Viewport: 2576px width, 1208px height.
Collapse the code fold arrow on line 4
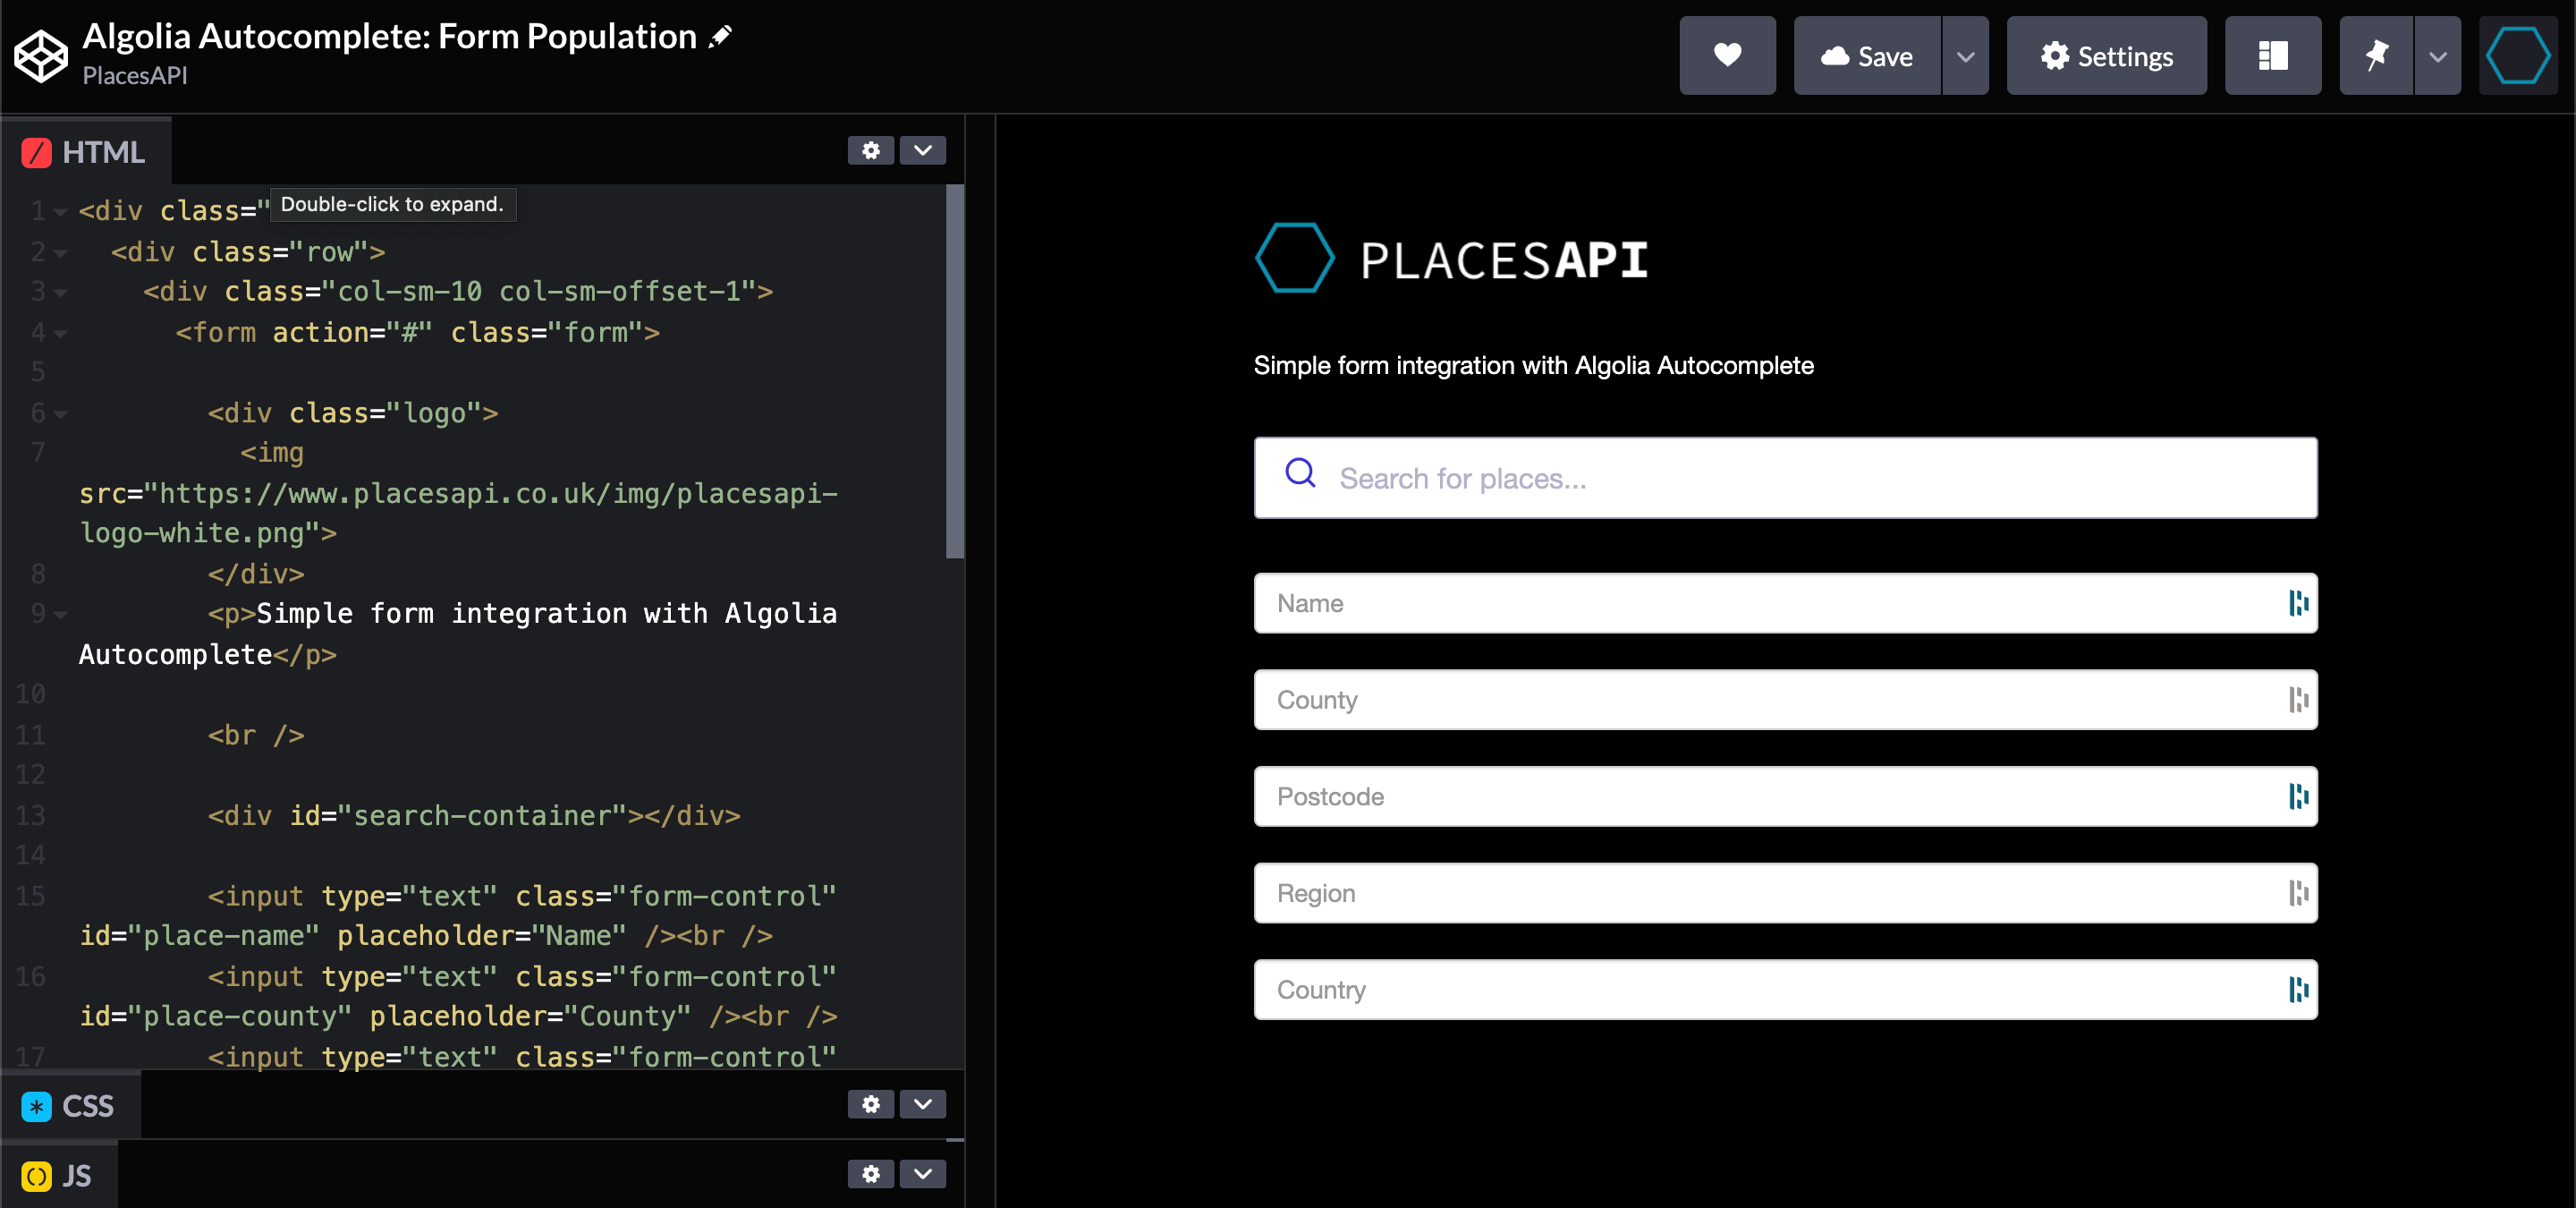coord(60,334)
